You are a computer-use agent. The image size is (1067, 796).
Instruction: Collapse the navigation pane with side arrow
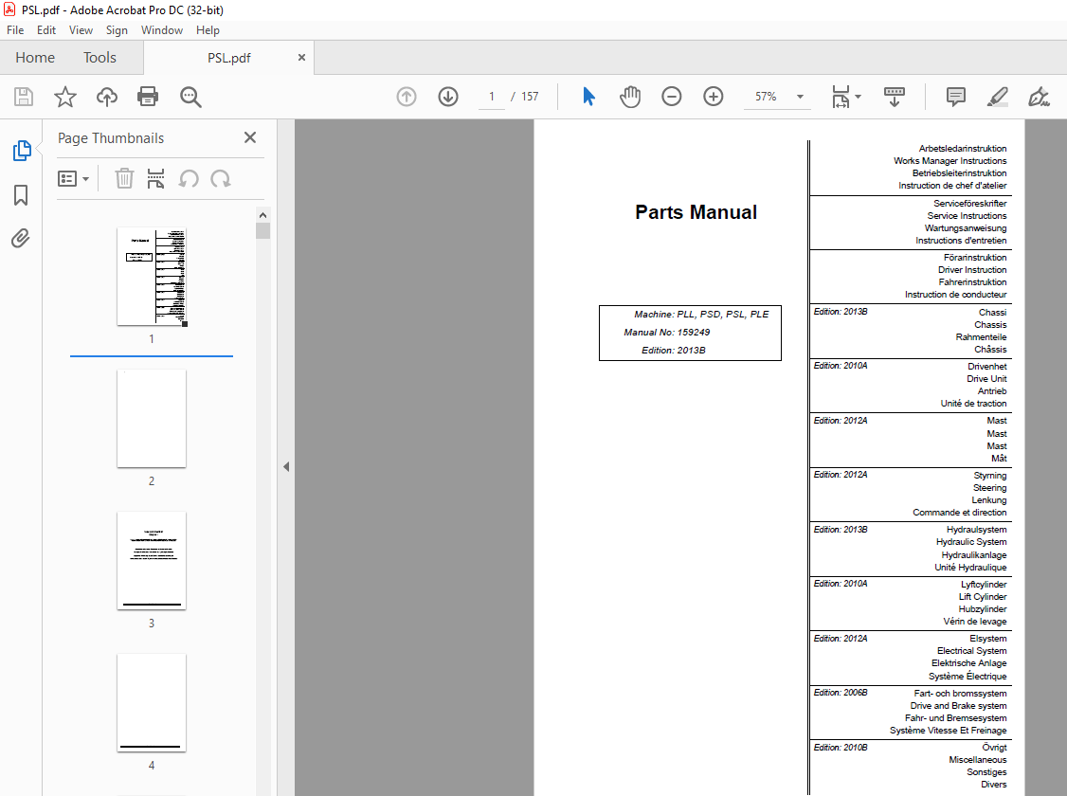pos(286,467)
